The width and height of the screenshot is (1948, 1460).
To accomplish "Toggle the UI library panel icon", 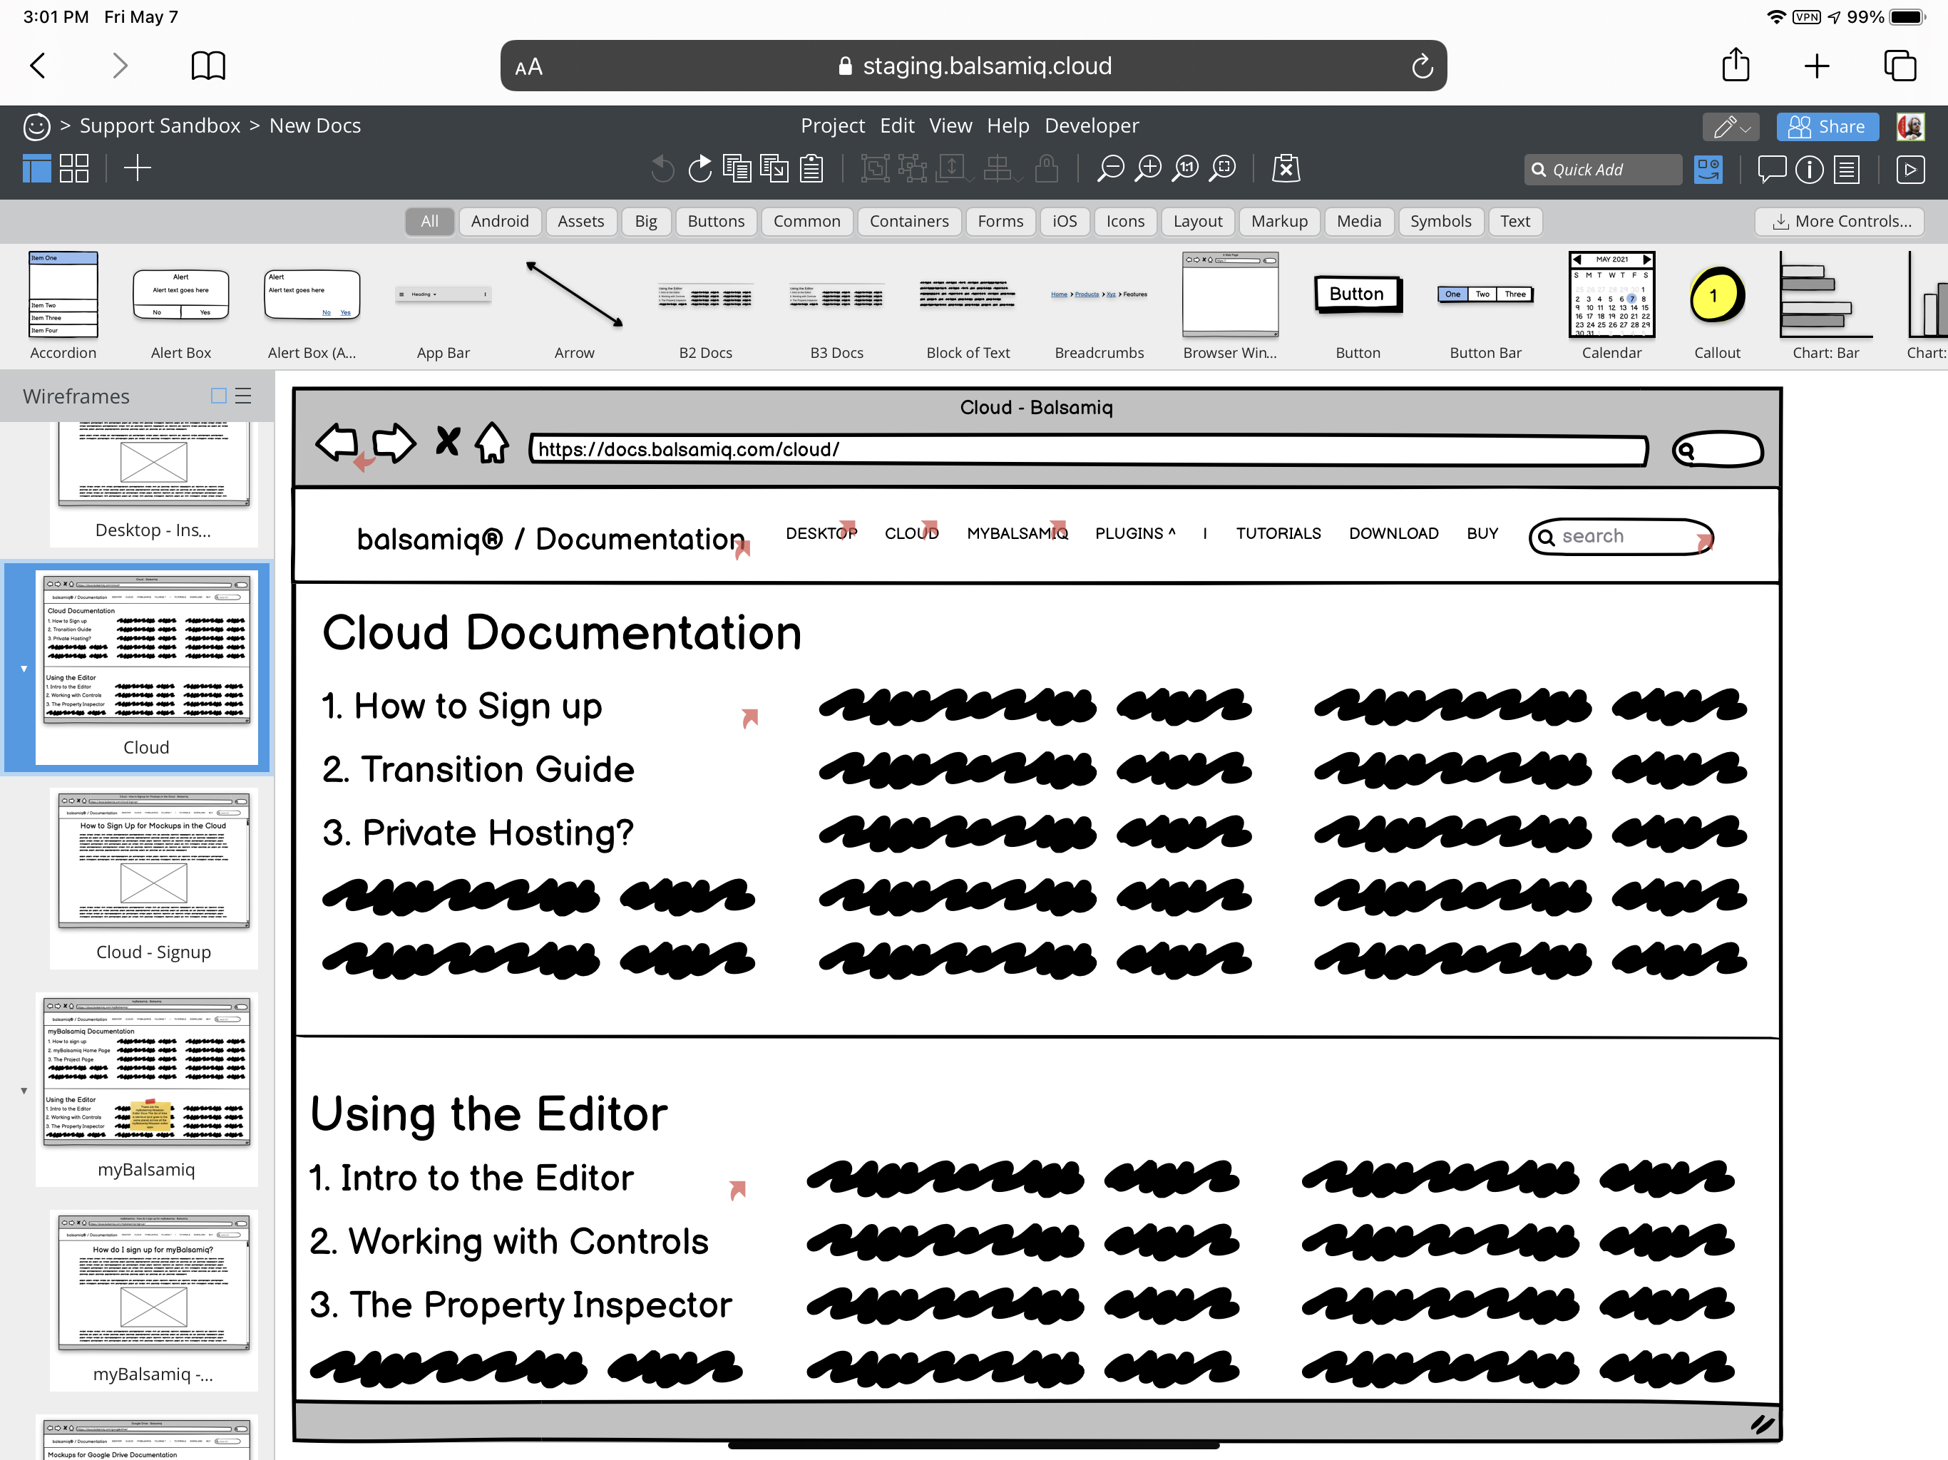I will pyautogui.click(x=1708, y=169).
